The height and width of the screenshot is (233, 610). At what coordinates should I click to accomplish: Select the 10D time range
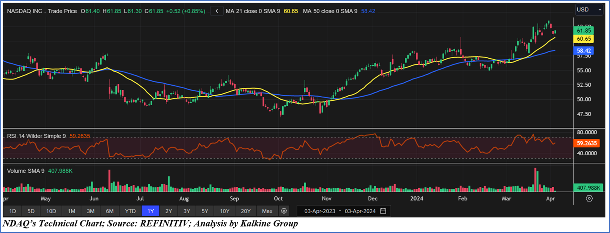click(x=51, y=211)
